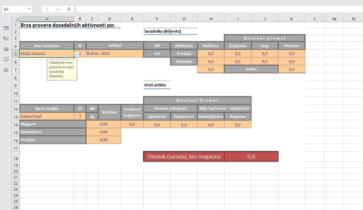Open Find using the binoculars icon
The width and height of the screenshot is (363, 210).
click(x=6, y=70)
